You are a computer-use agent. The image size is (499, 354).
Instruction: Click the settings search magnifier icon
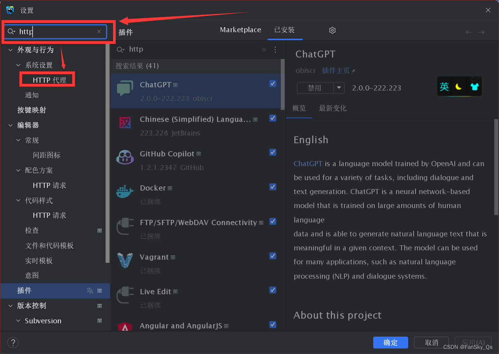11,31
